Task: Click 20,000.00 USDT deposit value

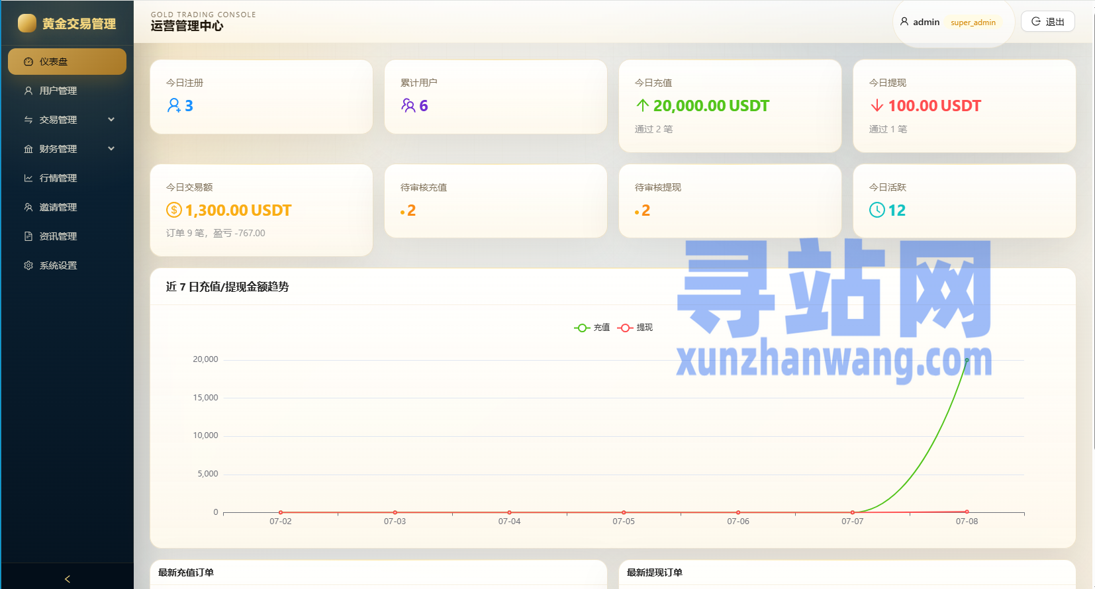Action: (x=711, y=106)
